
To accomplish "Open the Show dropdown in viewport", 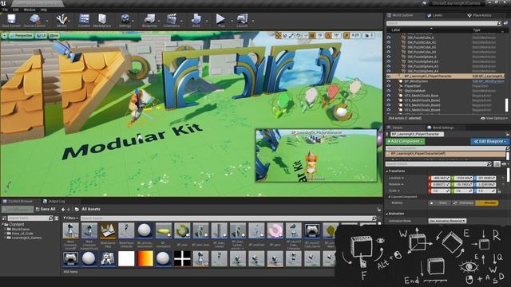I will tap(53, 35).
